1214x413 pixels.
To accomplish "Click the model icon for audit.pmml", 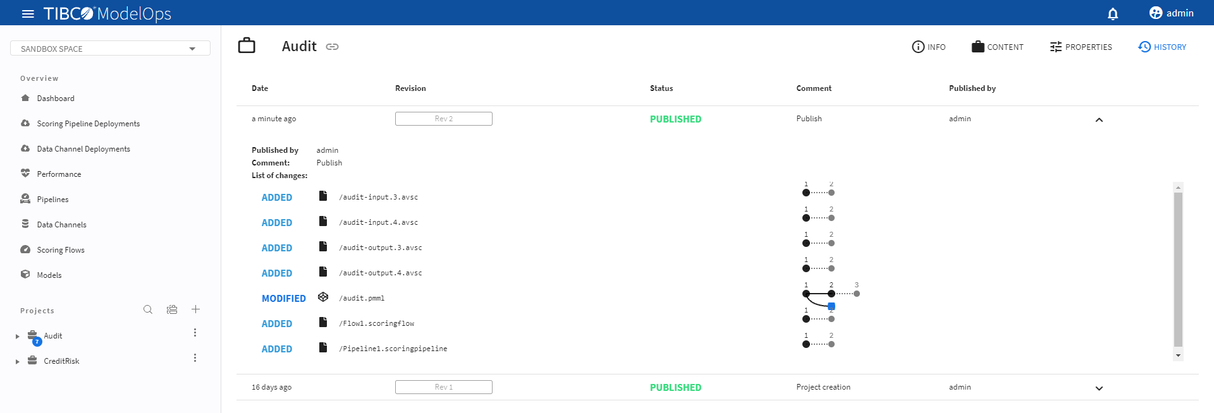I will pyautogui.click(x=323, y=297).
